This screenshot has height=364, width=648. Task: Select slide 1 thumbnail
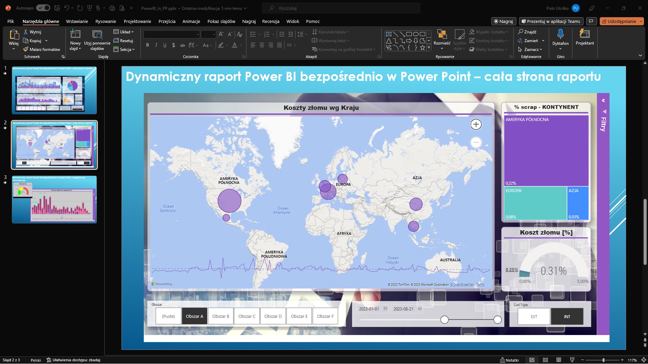coord(54,90)
